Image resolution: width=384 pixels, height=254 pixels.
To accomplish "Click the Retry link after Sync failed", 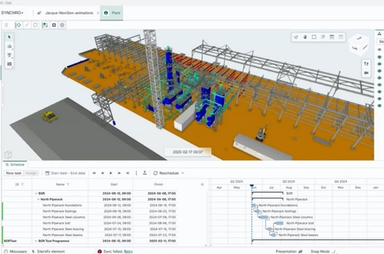I will (128, 251).
